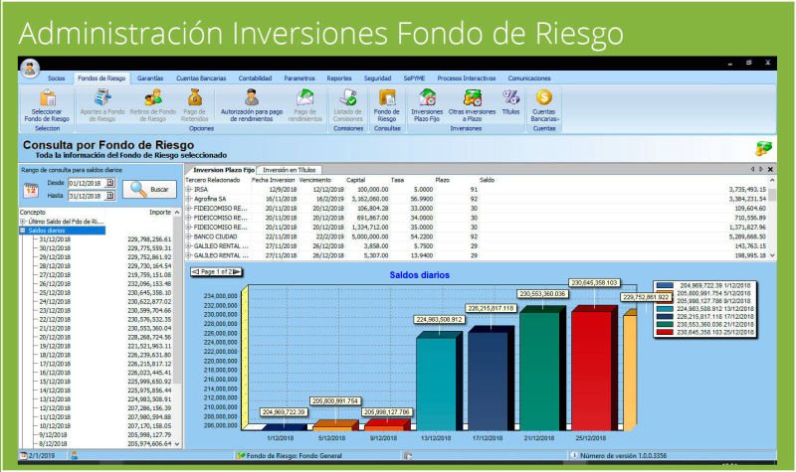Click the Vencimiento column header

[314, 180]
